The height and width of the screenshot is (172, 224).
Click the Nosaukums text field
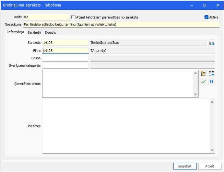click(x=121, y=25)
